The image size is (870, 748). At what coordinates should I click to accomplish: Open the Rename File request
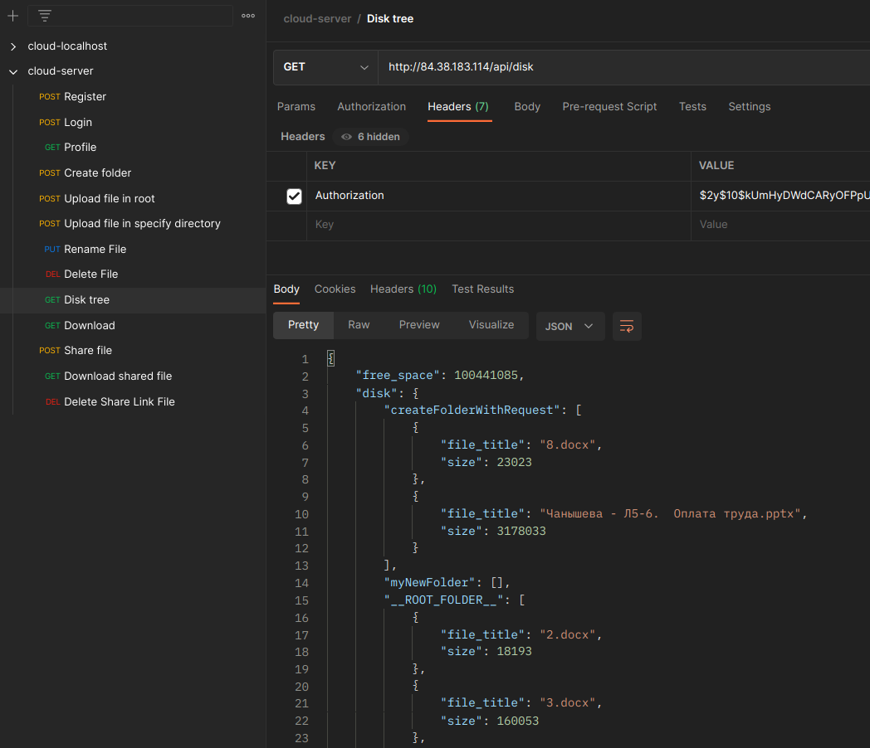(90, 249)
